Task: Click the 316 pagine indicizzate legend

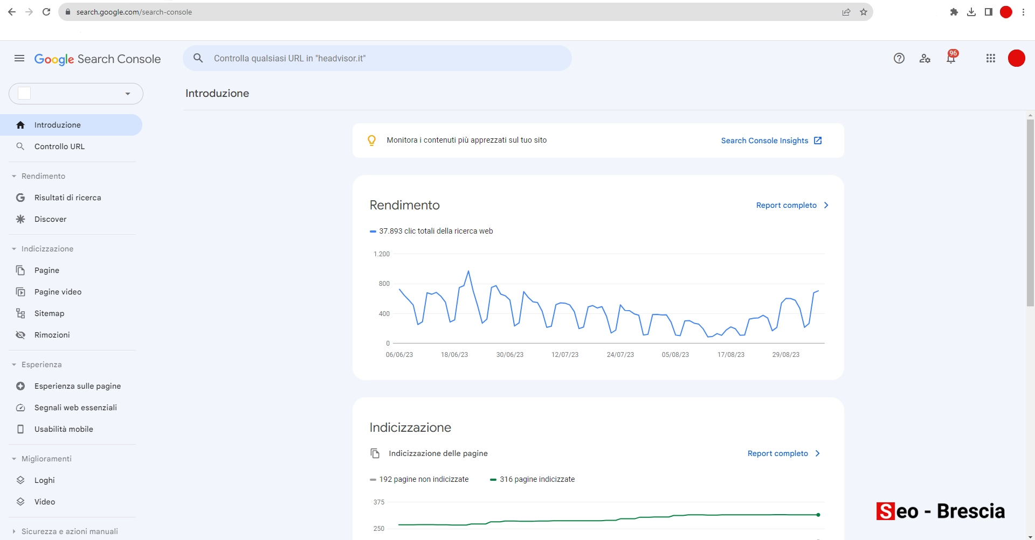Action: click(533, 479)
